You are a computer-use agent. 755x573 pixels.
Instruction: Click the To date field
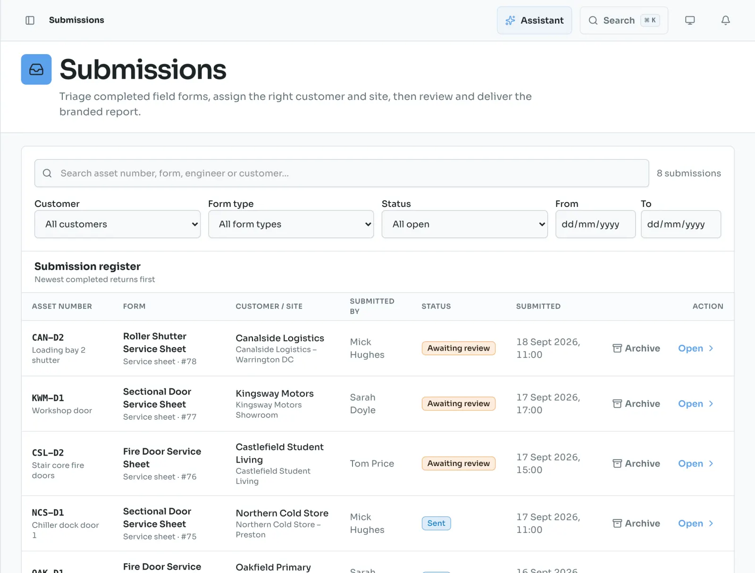click(x=681, y=224)
